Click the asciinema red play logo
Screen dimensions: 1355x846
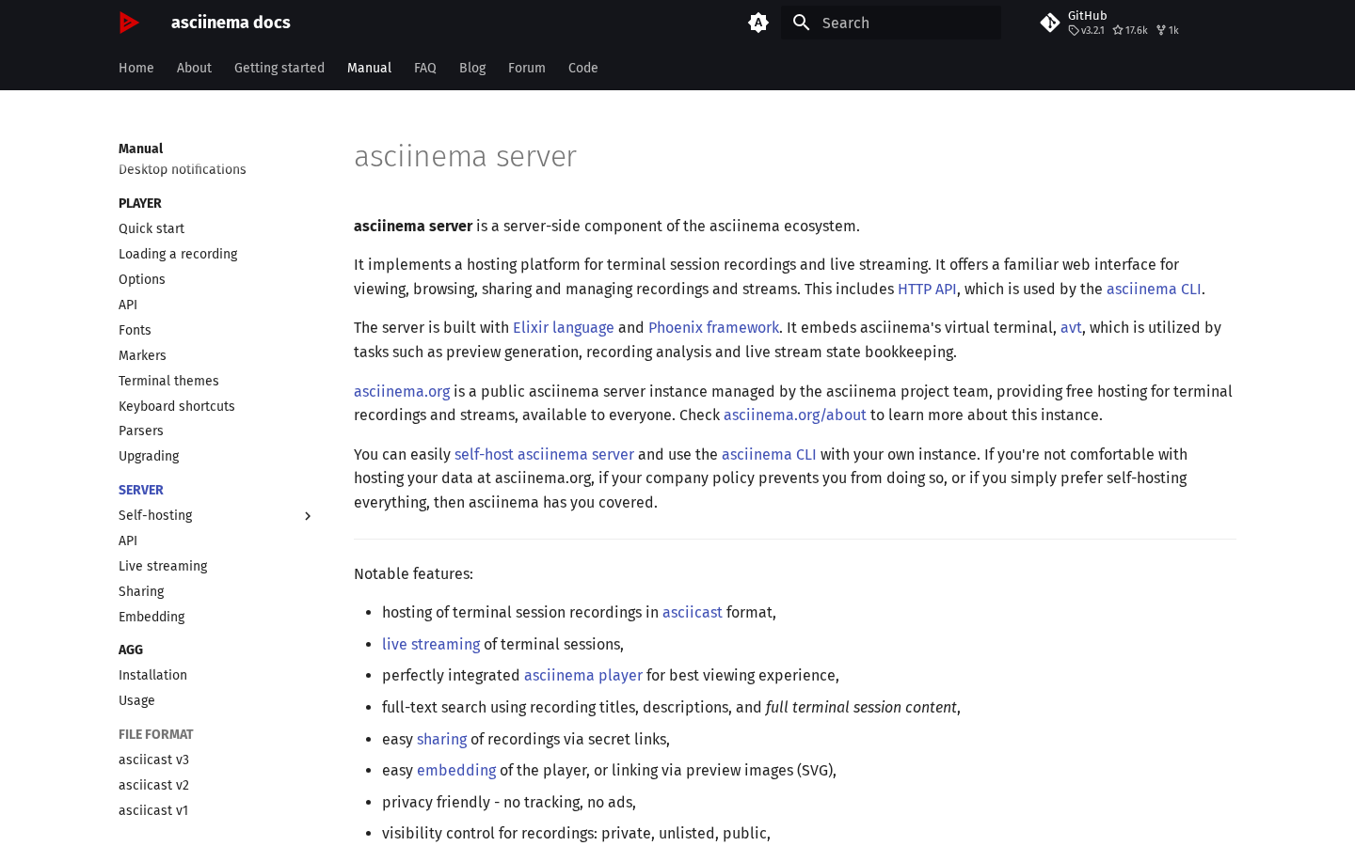click(130, 23)
